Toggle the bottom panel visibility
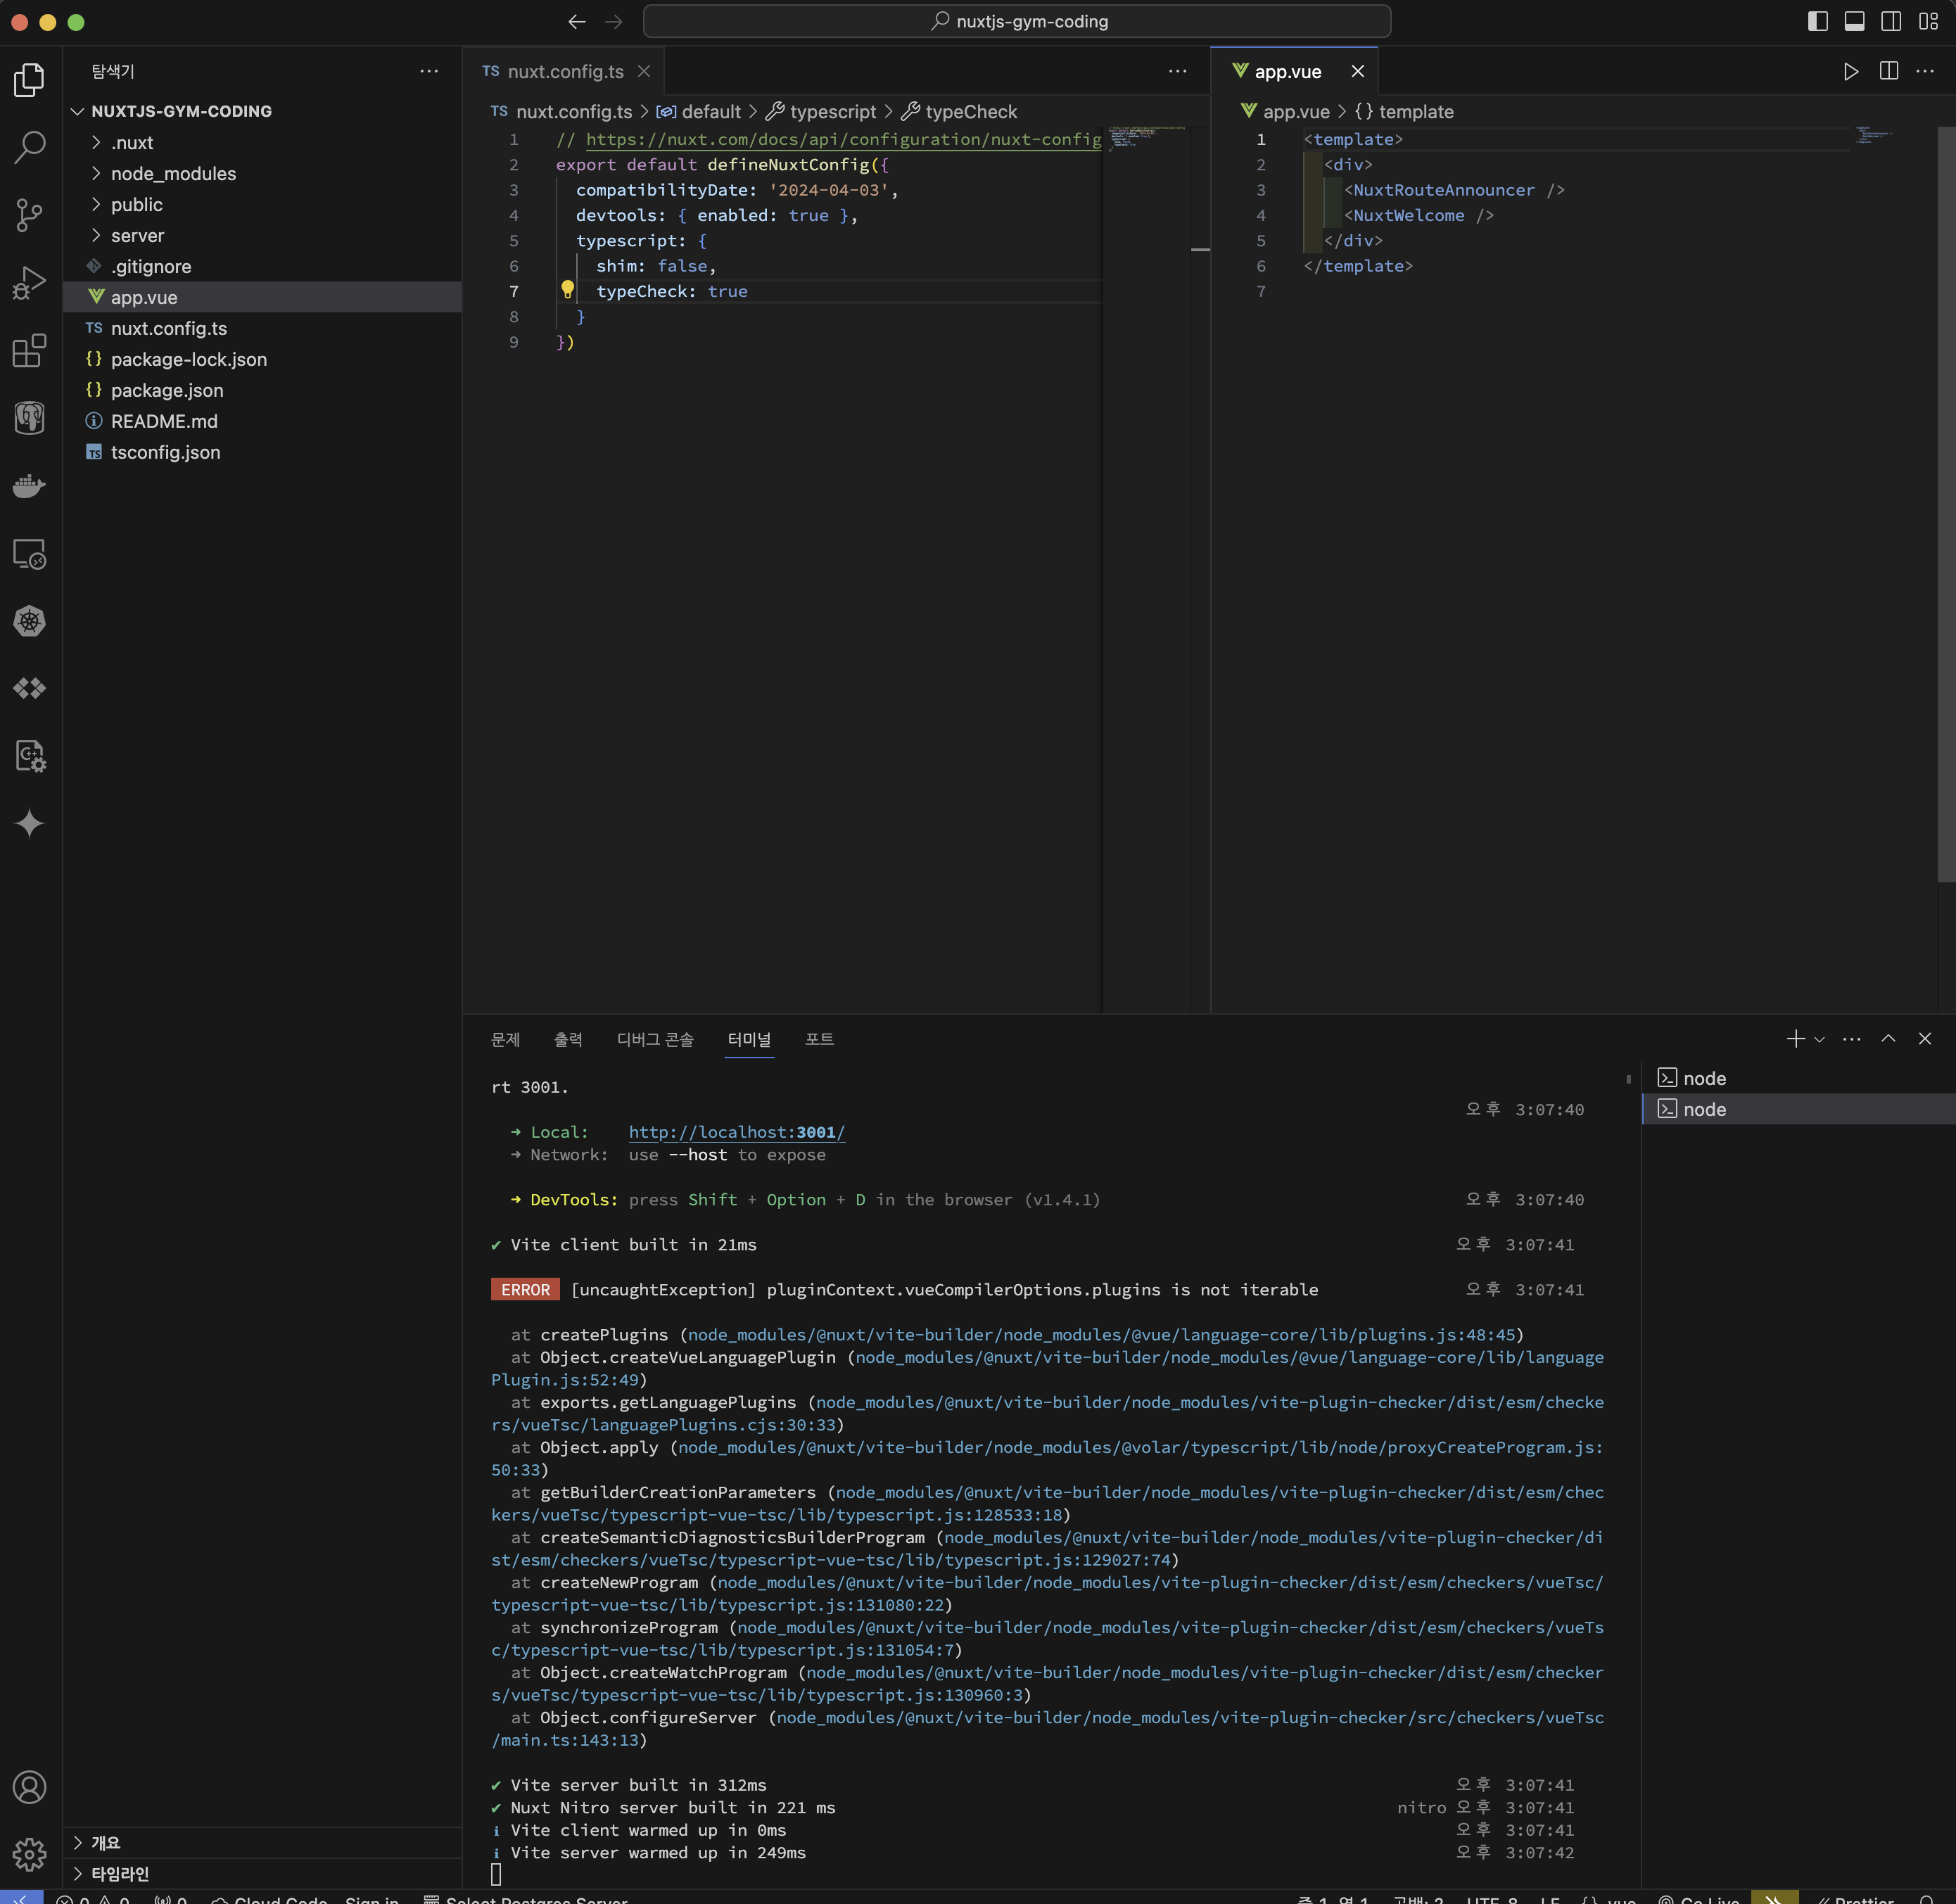 1854,21
